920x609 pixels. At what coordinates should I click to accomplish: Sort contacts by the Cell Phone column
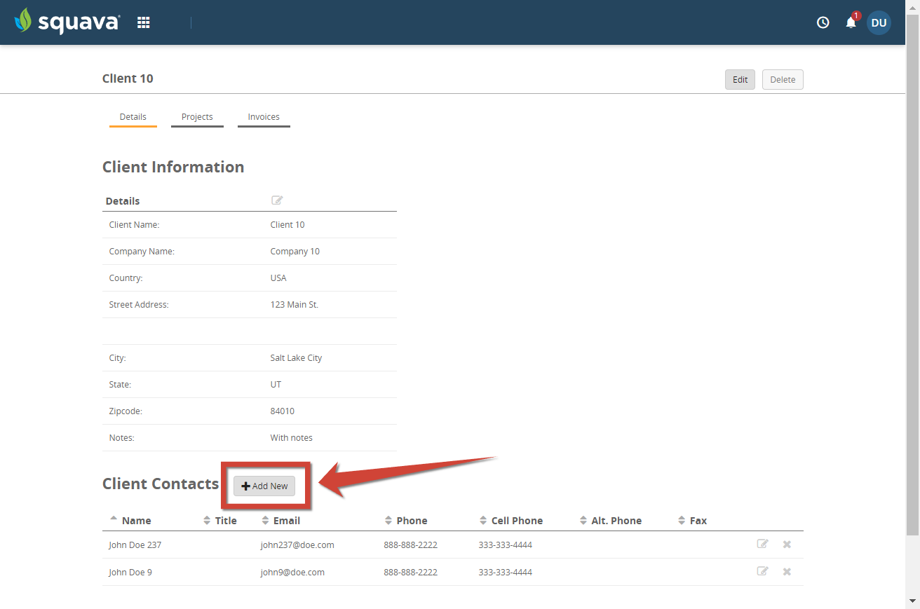(x=516, y=520)
